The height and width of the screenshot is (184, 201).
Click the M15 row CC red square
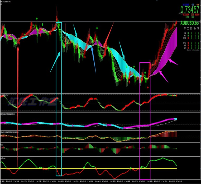(188, 43)
